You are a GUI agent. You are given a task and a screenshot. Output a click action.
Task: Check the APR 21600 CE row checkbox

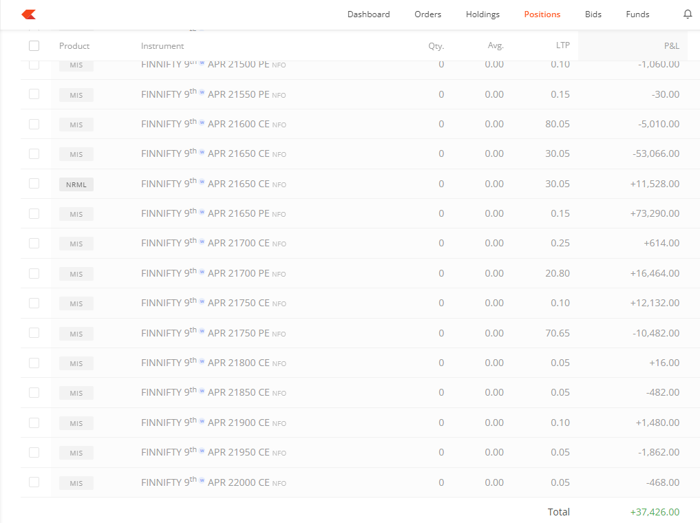click(34, 124)
